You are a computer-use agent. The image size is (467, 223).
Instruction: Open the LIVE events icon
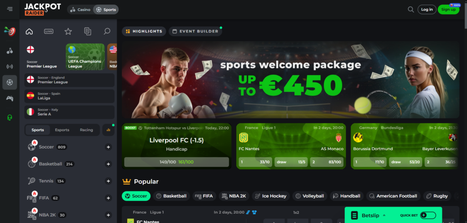(49, 31)
